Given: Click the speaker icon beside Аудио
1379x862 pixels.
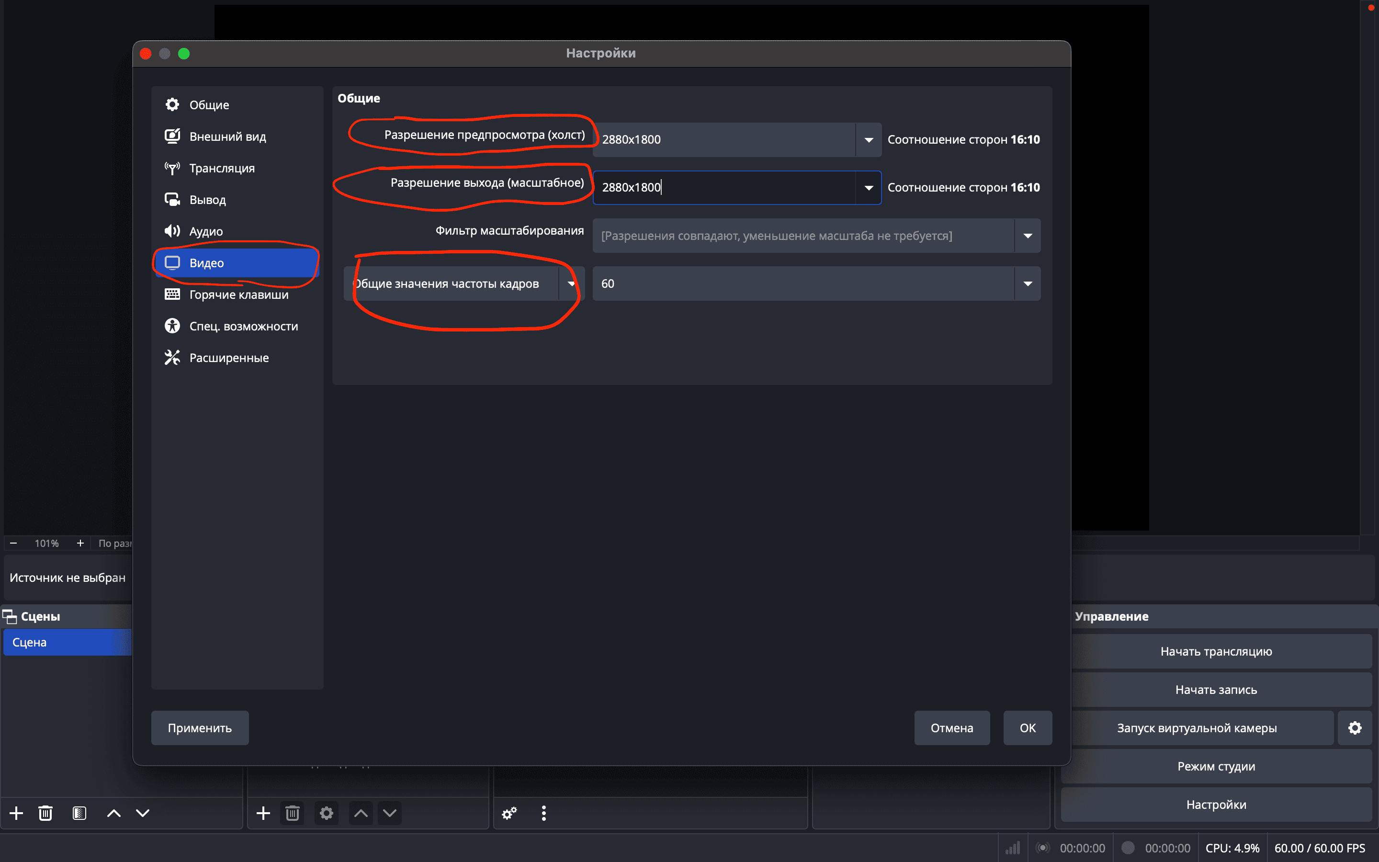Looking at the screenshot, I should pos(172,231).
